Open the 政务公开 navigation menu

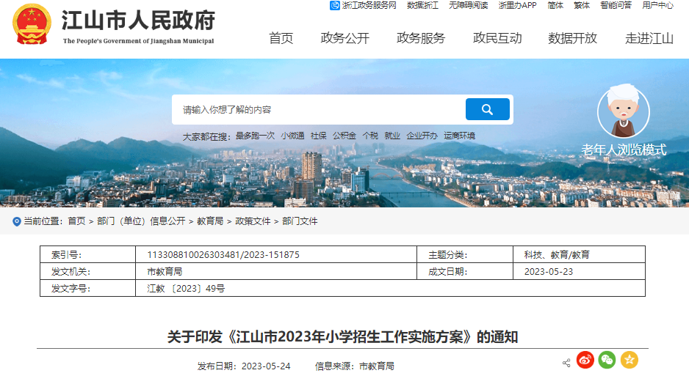pos(345,38)
